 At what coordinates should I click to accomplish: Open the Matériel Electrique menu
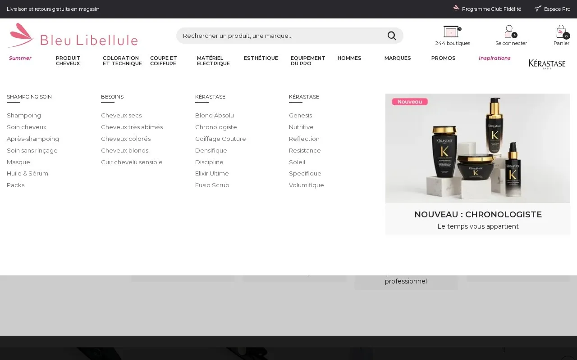[213, 61]
